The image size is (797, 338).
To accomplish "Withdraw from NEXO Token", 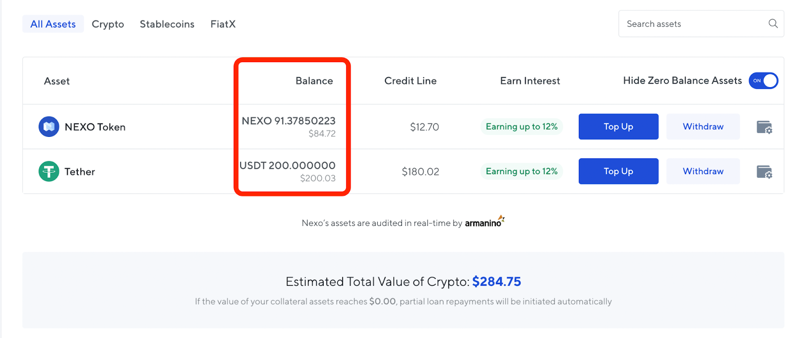I will point(703,126).
